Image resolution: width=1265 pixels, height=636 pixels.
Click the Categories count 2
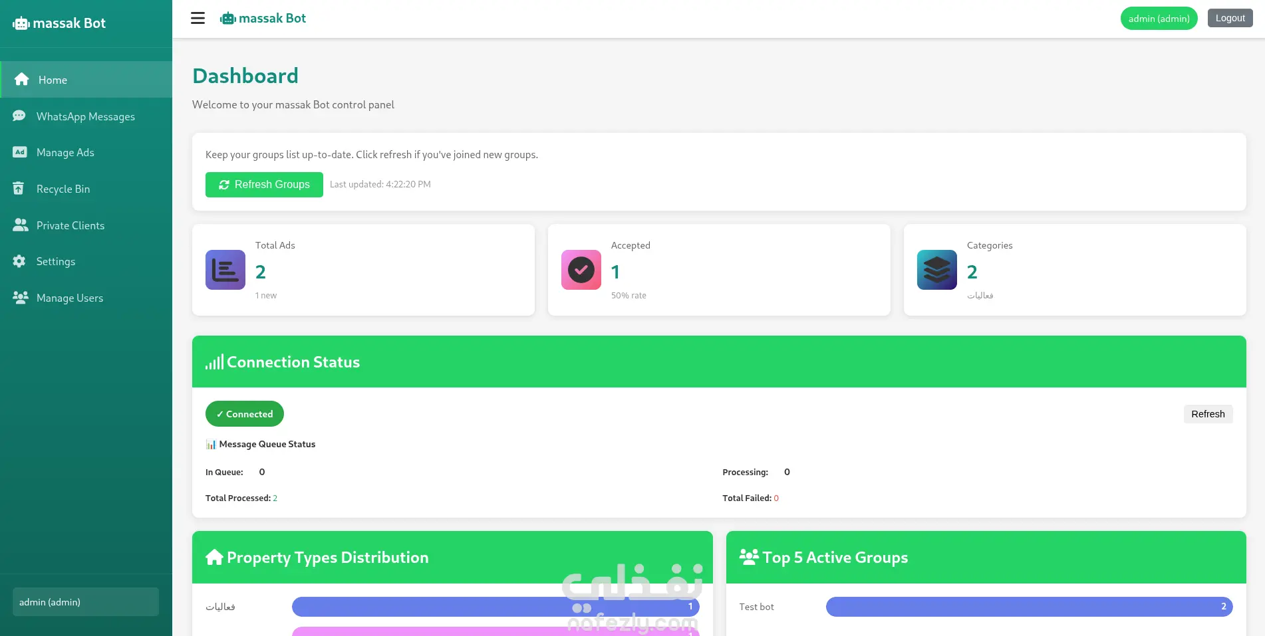(x=972, y=272)
